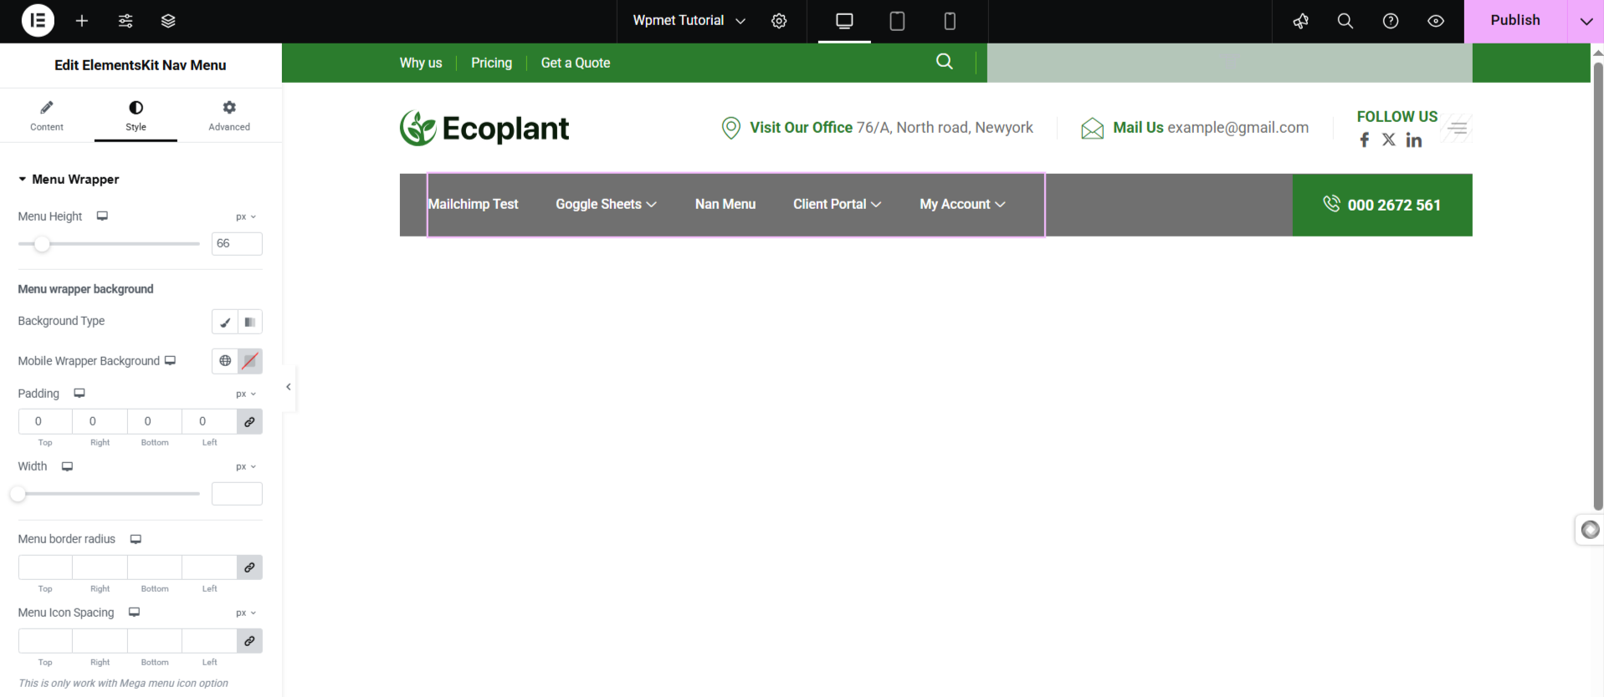The height and width of the screenshot is (697, 1604).
Task: Switch to tablet preview mode
Action: [897, 21]
